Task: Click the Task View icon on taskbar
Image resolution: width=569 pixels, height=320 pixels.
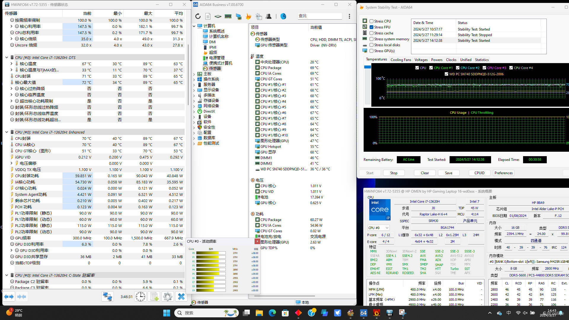Action: pos(246,313)
